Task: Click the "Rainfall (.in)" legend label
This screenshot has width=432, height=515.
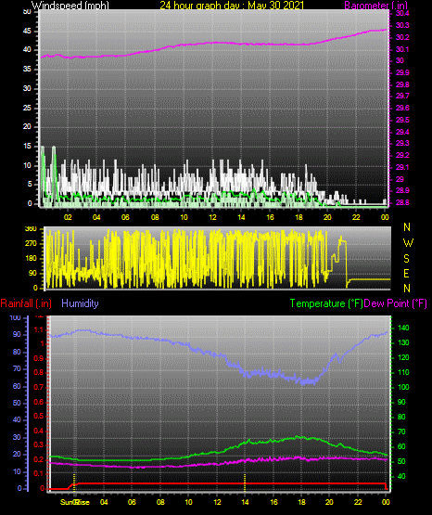Action: (26, 303)
